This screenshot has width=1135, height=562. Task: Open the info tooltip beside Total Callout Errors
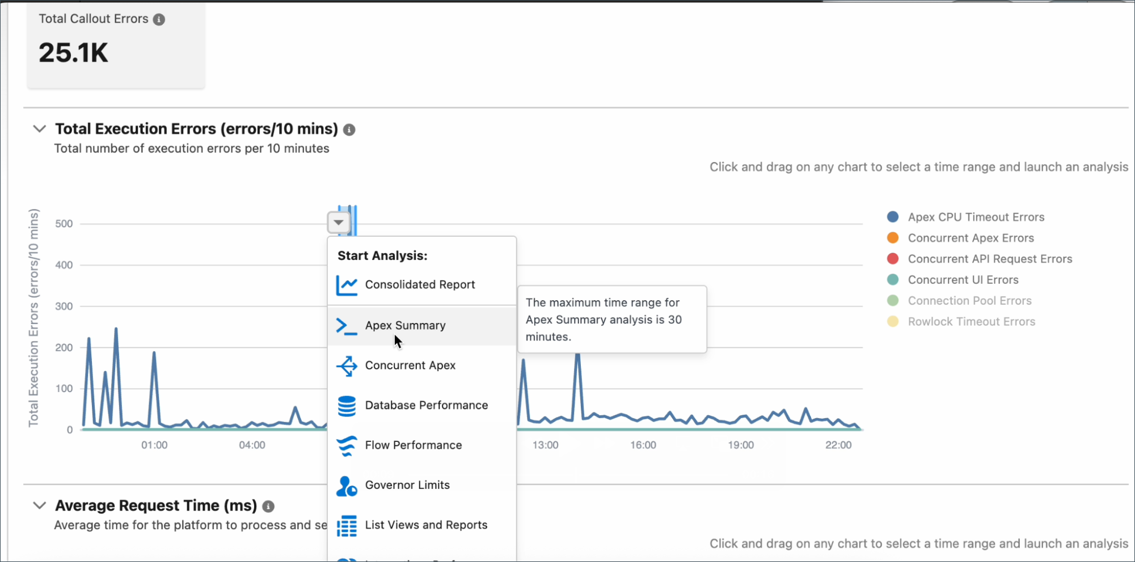pos(159,19)
